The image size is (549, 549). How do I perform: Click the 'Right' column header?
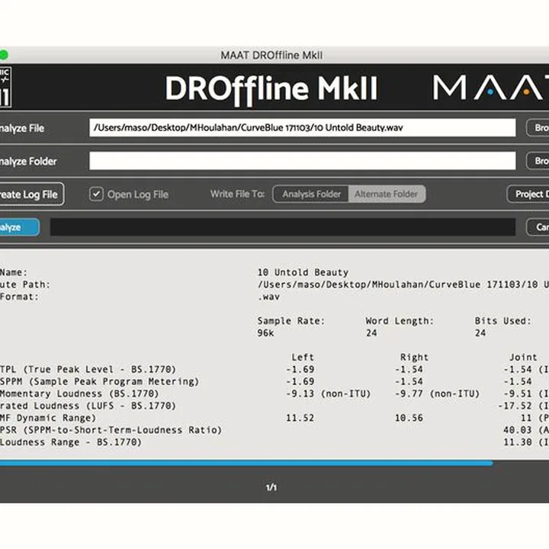tap(415, 357)
